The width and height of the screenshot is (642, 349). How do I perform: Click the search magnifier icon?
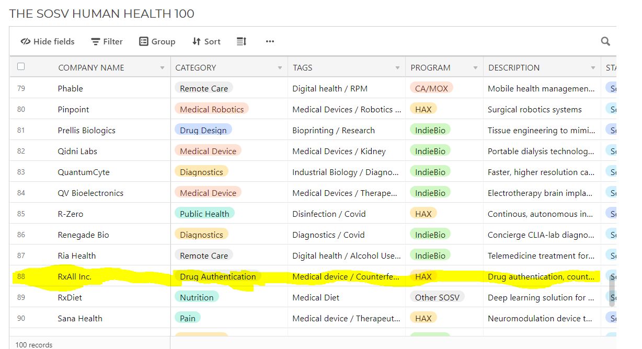click(x=605, y=41)
